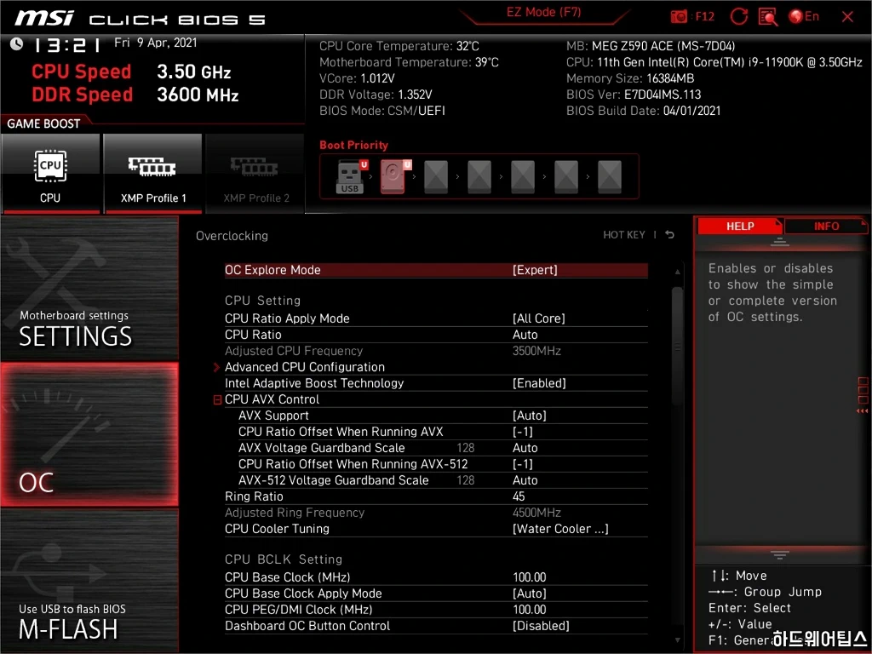
Task: Close the BIOS with the X icon
Action: (x=847, y=17)
